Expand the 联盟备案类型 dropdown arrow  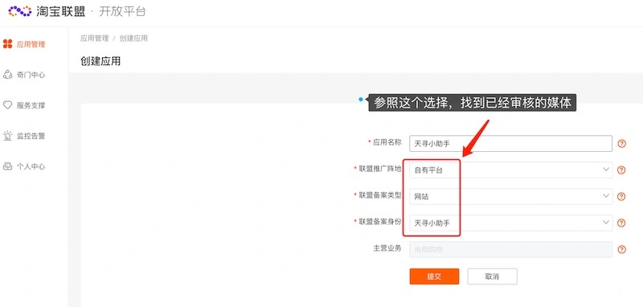(x=606, y=196)
